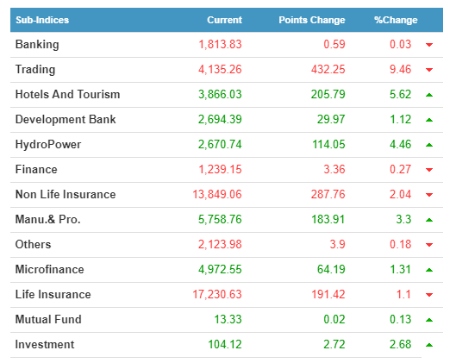Click the green up arrow for Microfinance

point(429,270)
